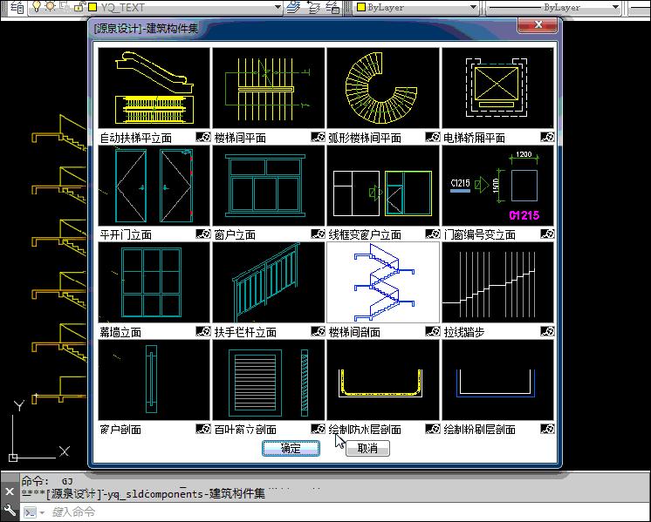Select the 绘制粉刷层剖面 thumbnail
Viewport: 651px width, 522px height.
coord(497,380)
